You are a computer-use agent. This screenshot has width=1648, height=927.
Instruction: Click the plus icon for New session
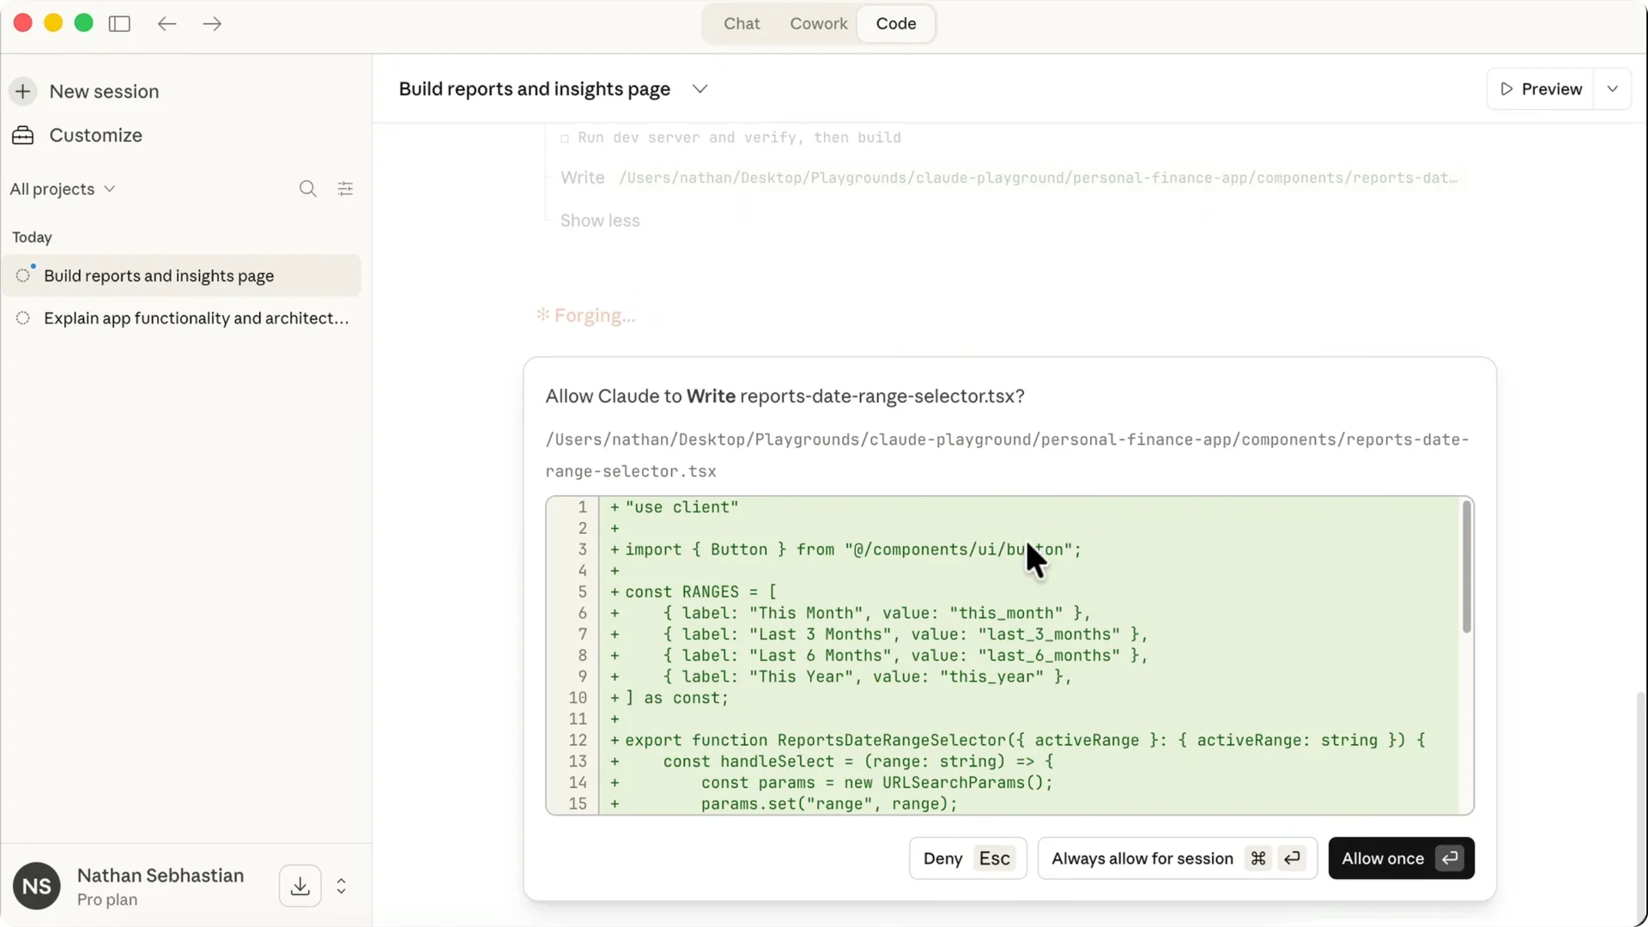pos(23,91)
